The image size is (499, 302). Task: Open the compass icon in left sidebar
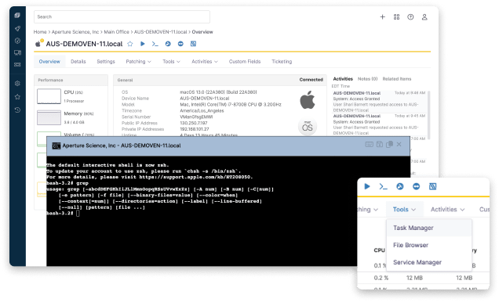pyautogui.click(x=17, y=41)
